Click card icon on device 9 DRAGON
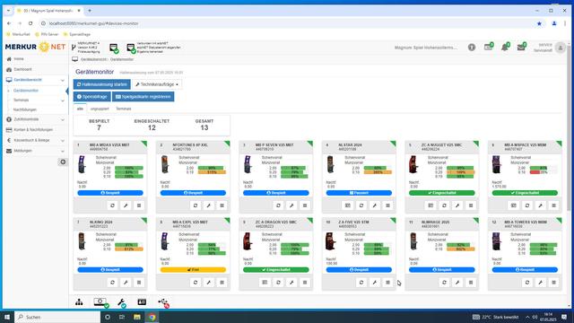Image resolution: width=574 pixels, height=323 pixels. [265, 283]
